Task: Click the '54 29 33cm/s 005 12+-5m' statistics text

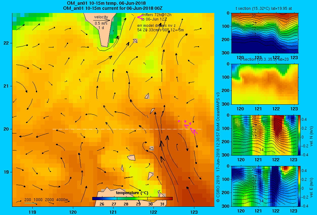Action: pyautogui.click(x=160, y=30)
